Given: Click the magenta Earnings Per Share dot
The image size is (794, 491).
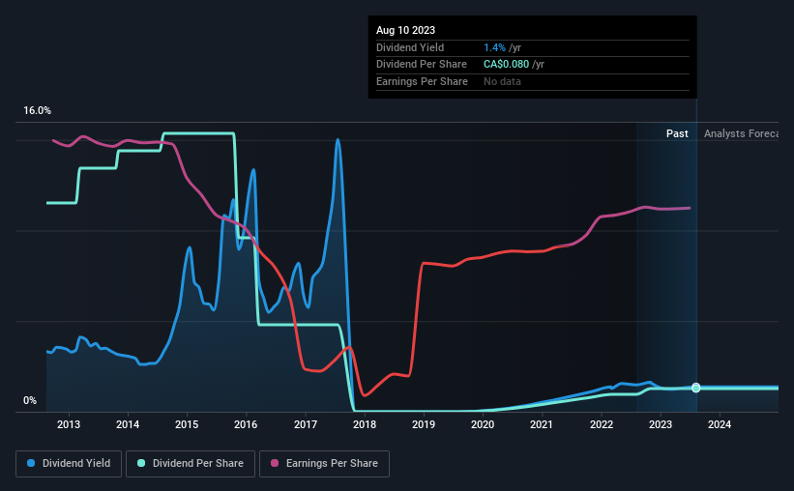Looking at the screenshot, I should (x=275, y=463).
